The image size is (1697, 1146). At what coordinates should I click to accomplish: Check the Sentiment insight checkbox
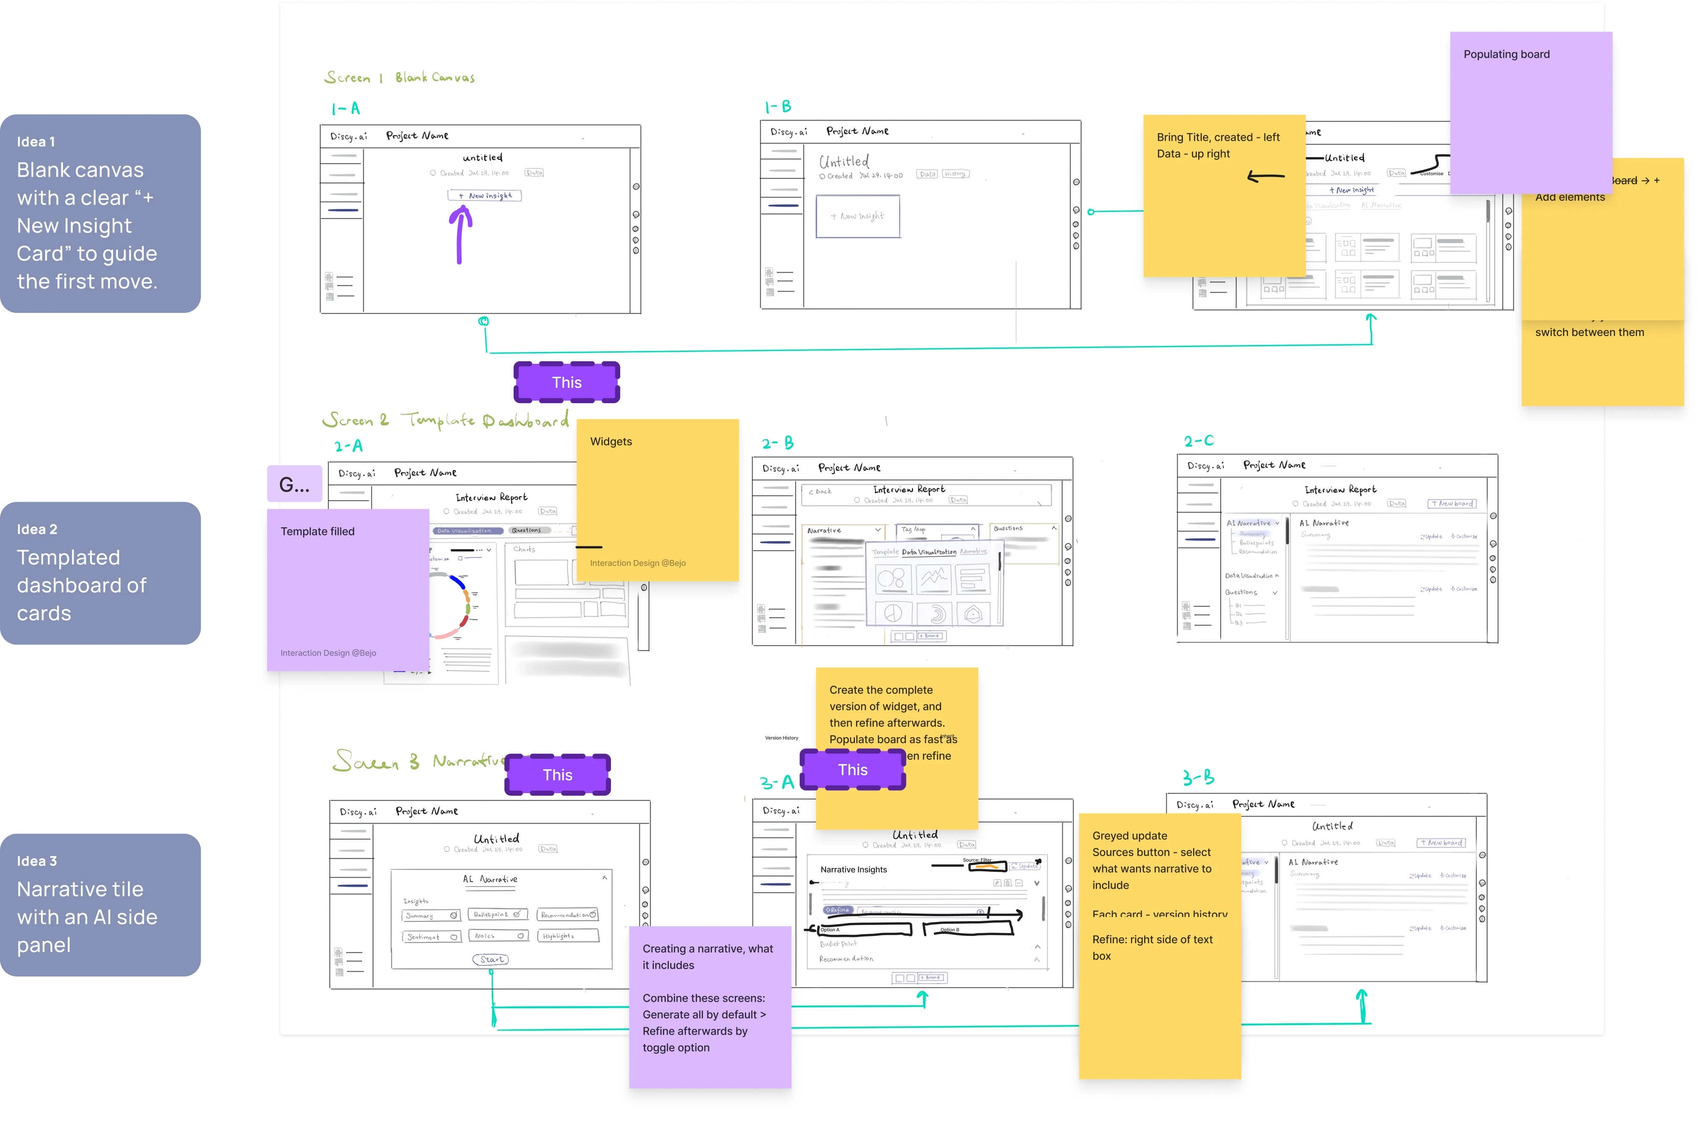pyautogui.click(x=454, y=936)
